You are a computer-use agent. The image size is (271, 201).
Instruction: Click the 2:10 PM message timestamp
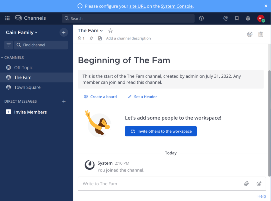point(122,163)
